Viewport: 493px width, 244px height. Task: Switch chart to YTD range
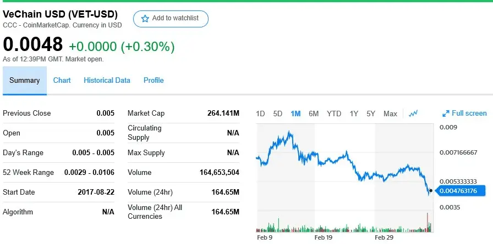pos(334,114)
